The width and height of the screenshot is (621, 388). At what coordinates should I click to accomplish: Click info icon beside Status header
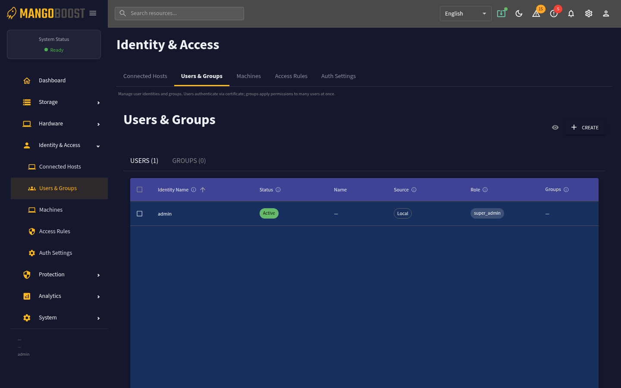click(x=278, y=190)
